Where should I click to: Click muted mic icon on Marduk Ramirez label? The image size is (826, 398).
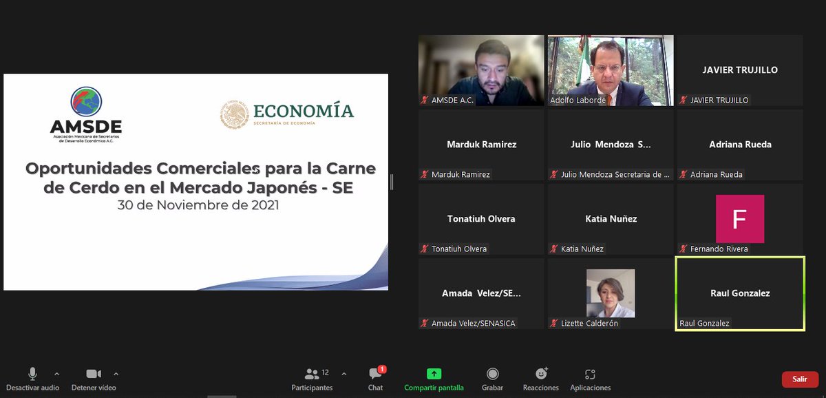425,174
